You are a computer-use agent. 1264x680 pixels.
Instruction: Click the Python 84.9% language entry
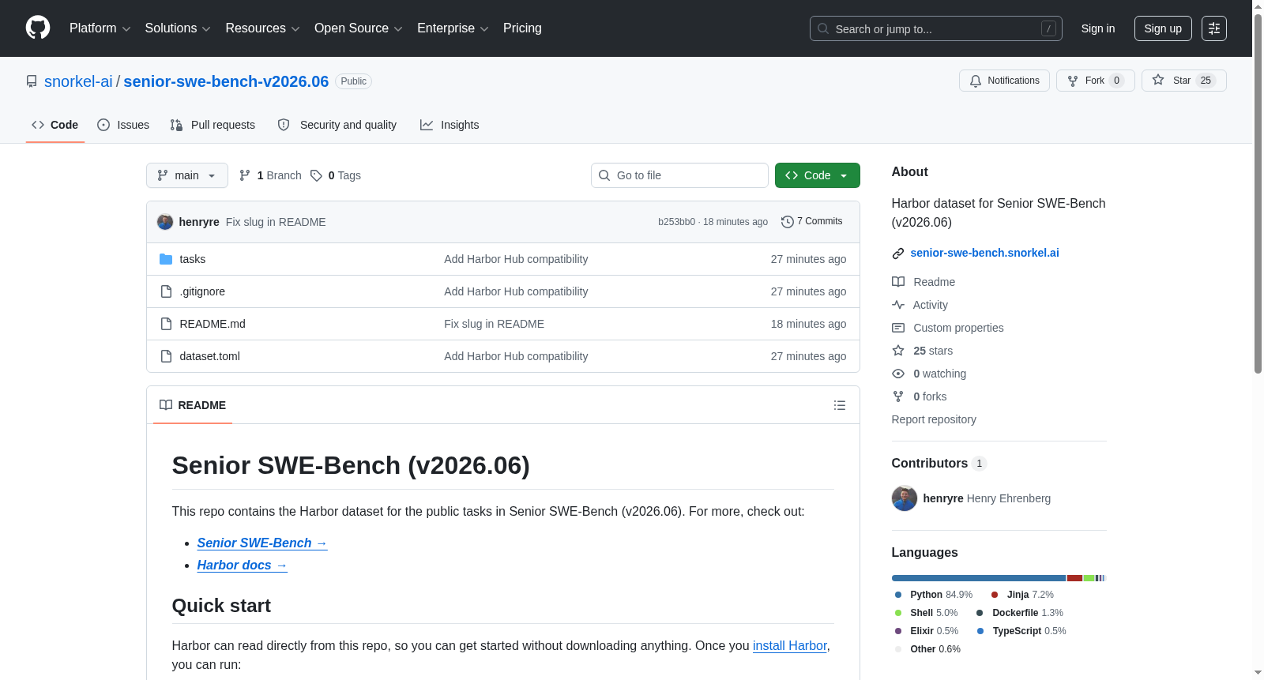coord(934,595)
